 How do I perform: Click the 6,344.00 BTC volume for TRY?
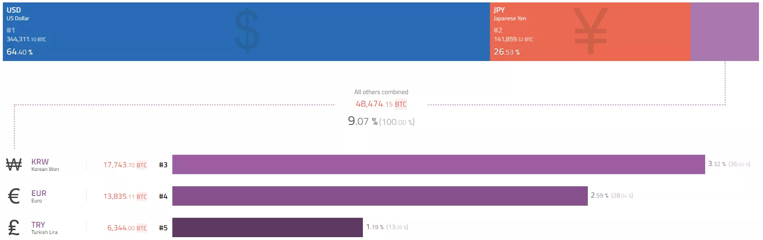127,228
